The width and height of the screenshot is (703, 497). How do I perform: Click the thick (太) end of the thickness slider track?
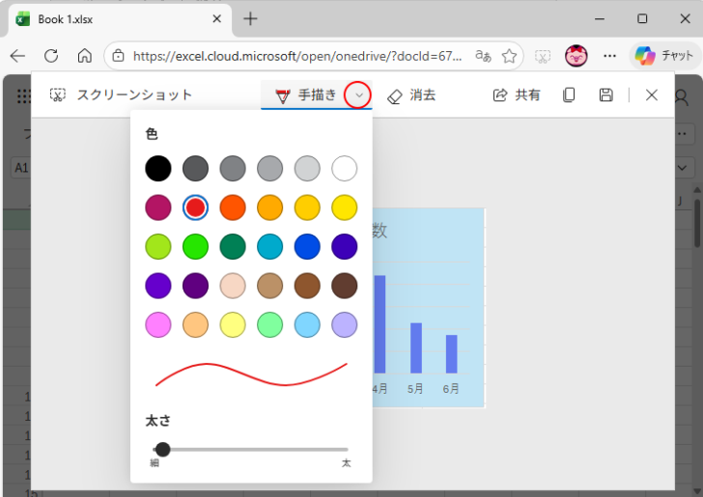click(x=346, y=449)
